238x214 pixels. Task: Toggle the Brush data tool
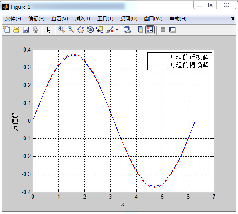tap(110, 30)
